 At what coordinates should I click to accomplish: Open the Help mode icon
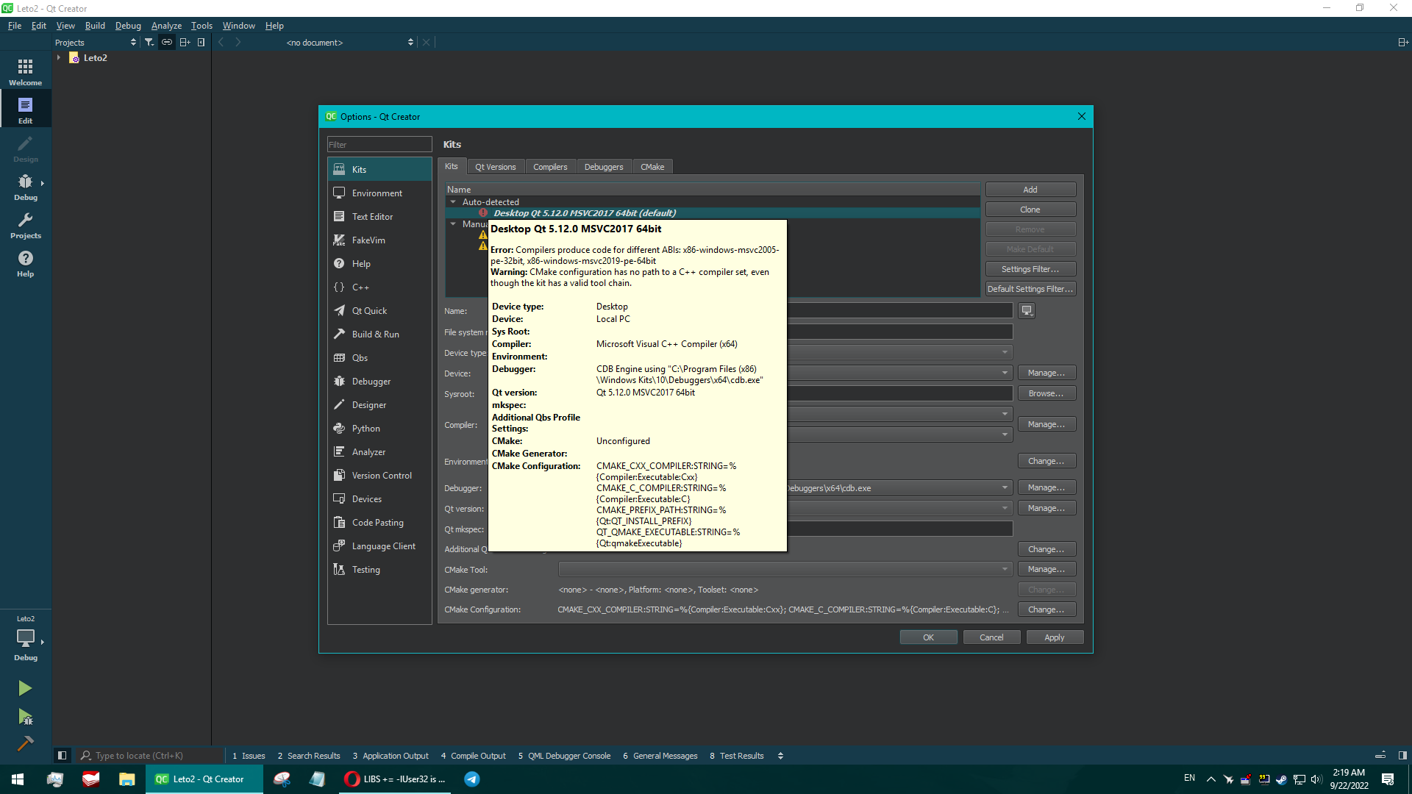tap(25, 263)
